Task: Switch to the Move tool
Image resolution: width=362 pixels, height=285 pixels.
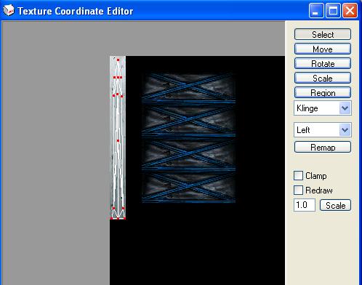Action: coord(323,49)
